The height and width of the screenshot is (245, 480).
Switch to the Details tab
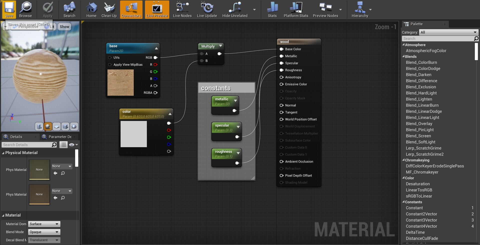pyautogui.click(x=16, y=137)
